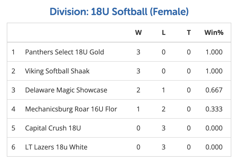Select Viking Softball Shaak team name
The image size is (236, 163).
tap(57, 71)
